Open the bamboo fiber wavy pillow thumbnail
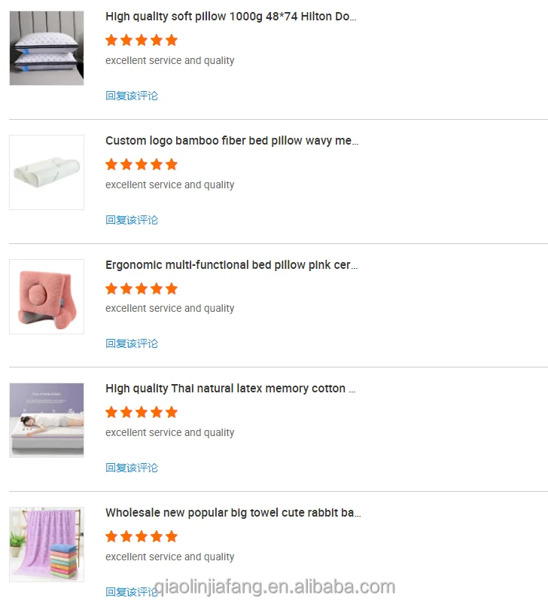 point(47,172)
